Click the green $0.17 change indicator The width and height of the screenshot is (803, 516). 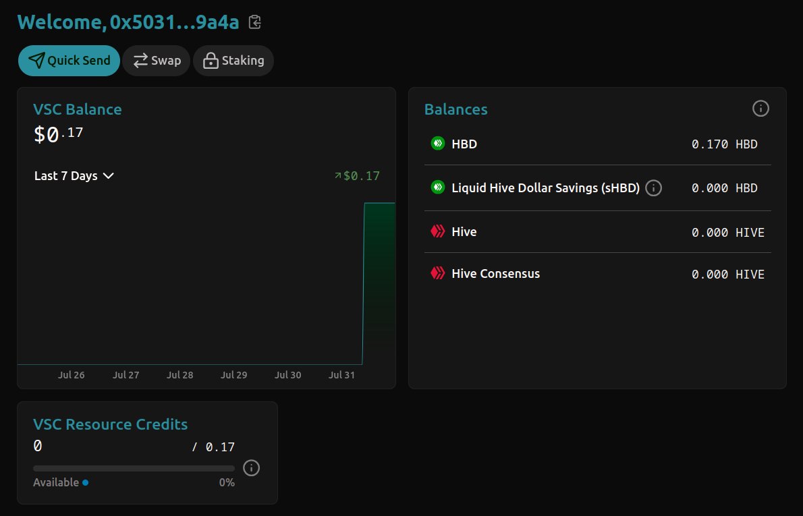tap(358, 176)
